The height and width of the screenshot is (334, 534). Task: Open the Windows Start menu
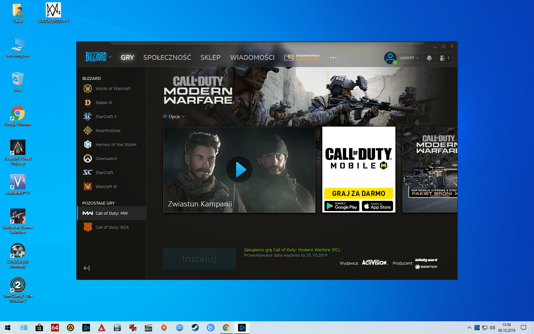(8, 328)
